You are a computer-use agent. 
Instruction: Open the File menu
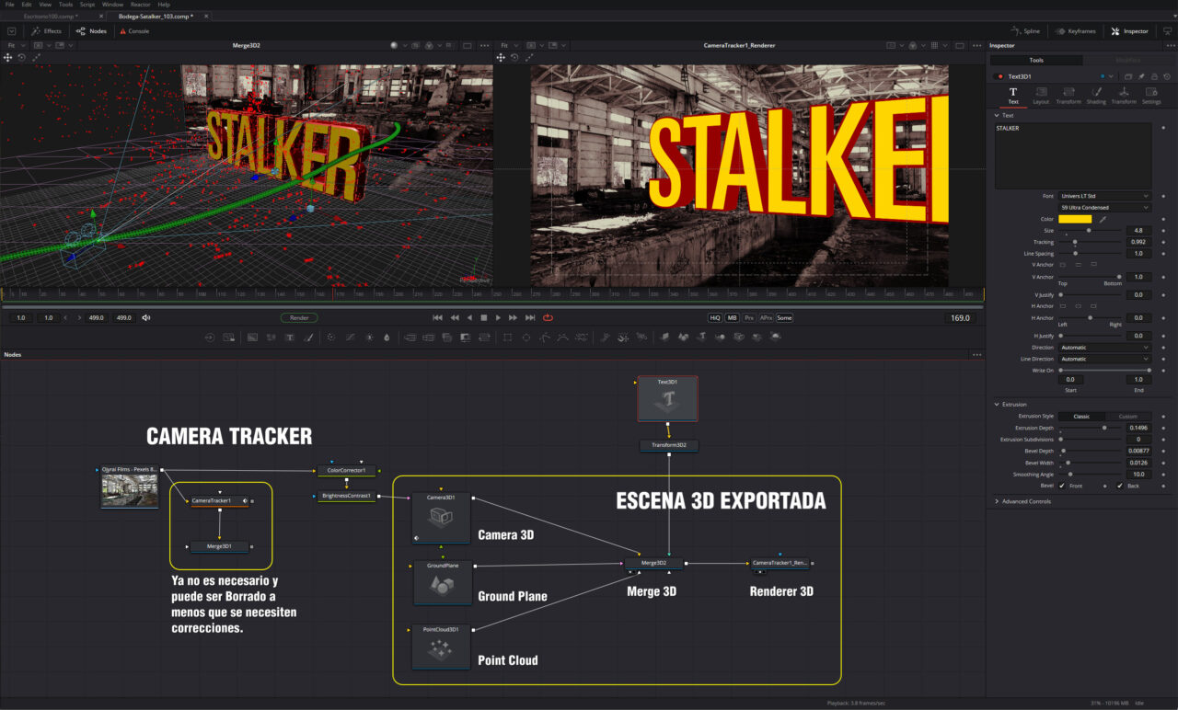coord(9,5)
